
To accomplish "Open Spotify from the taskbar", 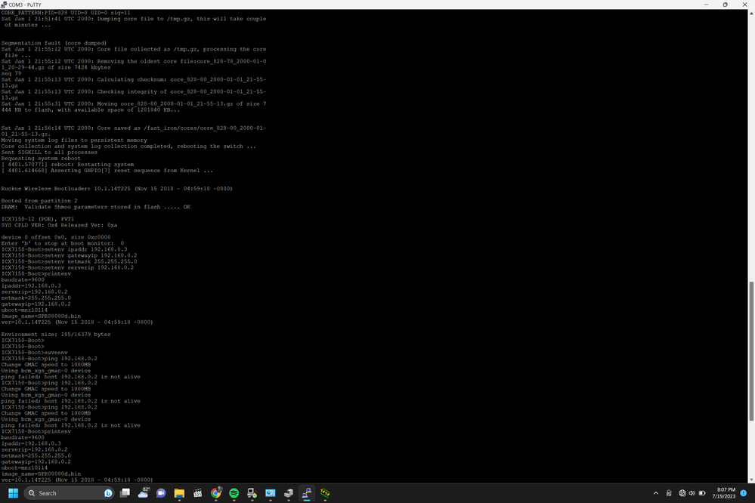I will point(234,493).
